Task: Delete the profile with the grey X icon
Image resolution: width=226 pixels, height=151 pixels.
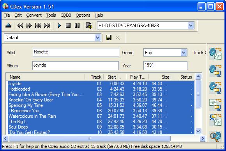Action: tap(118, 38)
